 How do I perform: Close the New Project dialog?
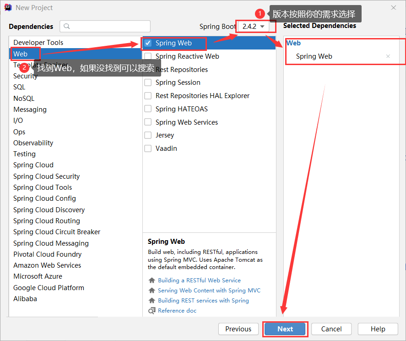(393, 8)
